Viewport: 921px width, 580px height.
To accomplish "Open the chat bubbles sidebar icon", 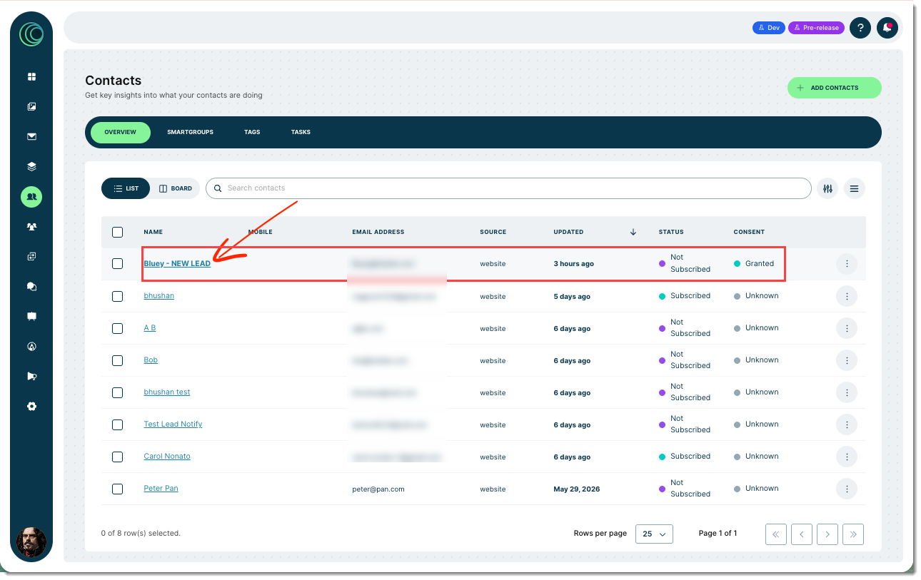I will tap(31, 287).
